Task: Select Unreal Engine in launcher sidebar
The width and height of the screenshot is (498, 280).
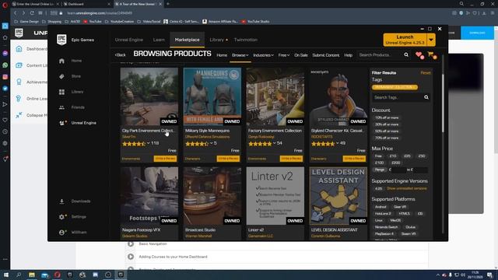Action: click(78, 123)
